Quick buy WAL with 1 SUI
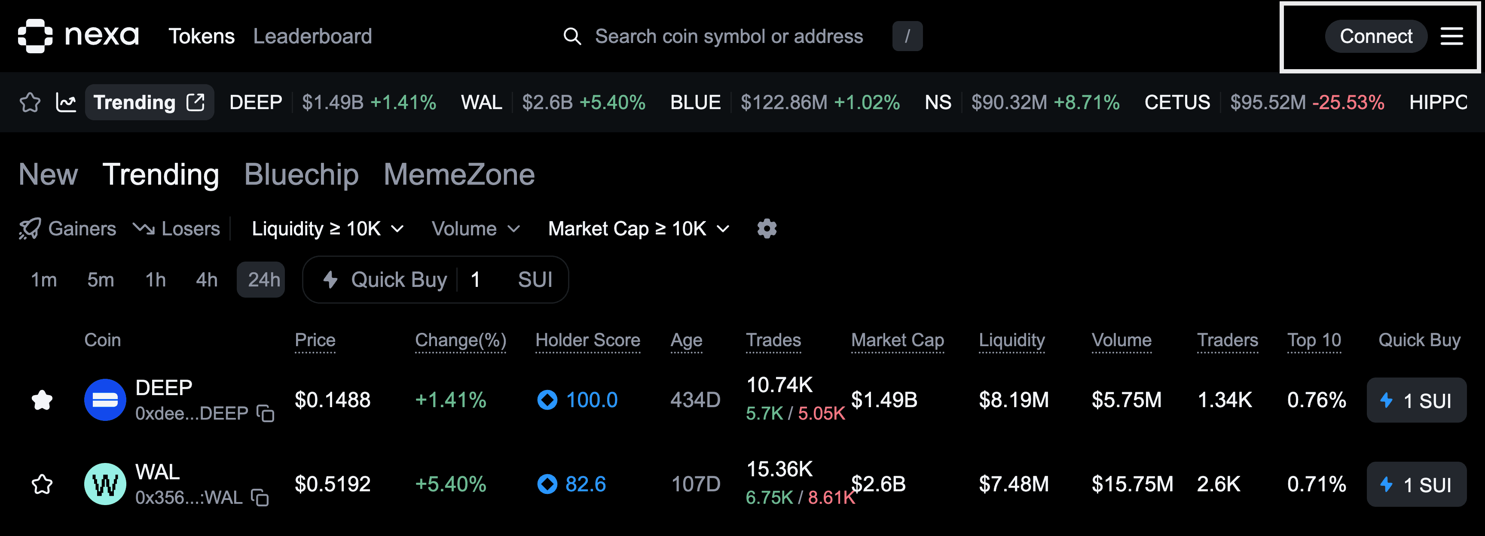The height and width of the screenshot is (536, 1485). click(1416, 484)
